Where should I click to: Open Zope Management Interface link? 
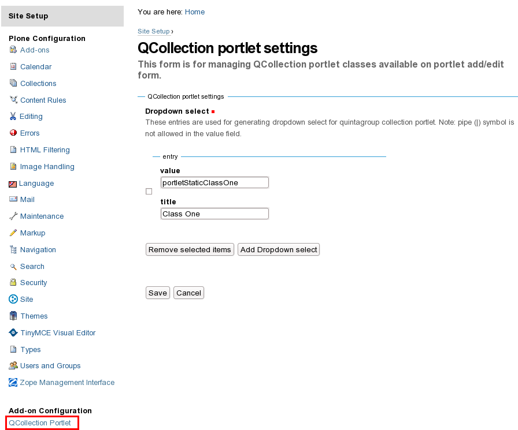click(x=67, y=383)
